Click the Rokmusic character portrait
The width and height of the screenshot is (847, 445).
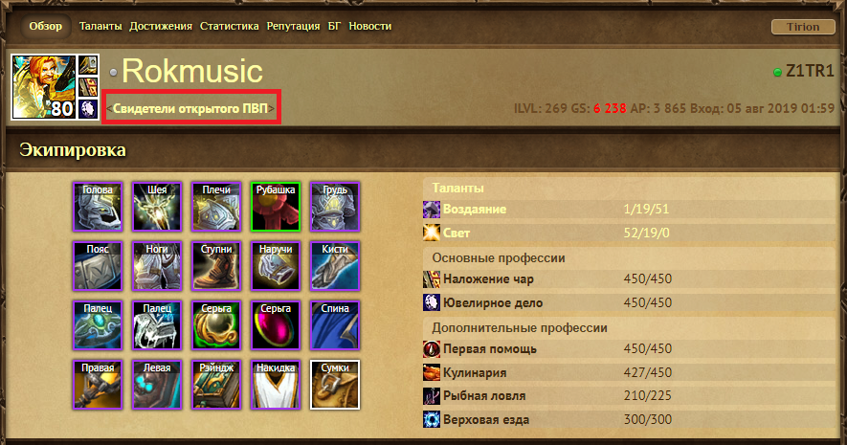point(44,86)
